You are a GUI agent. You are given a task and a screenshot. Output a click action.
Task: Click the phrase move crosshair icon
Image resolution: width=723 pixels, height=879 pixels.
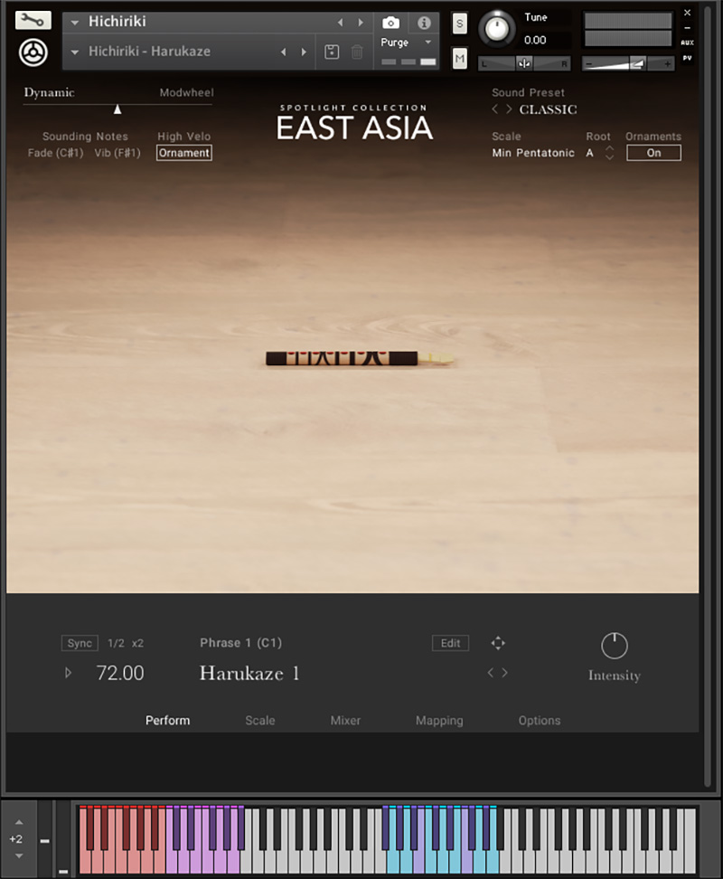coord(498,643)
